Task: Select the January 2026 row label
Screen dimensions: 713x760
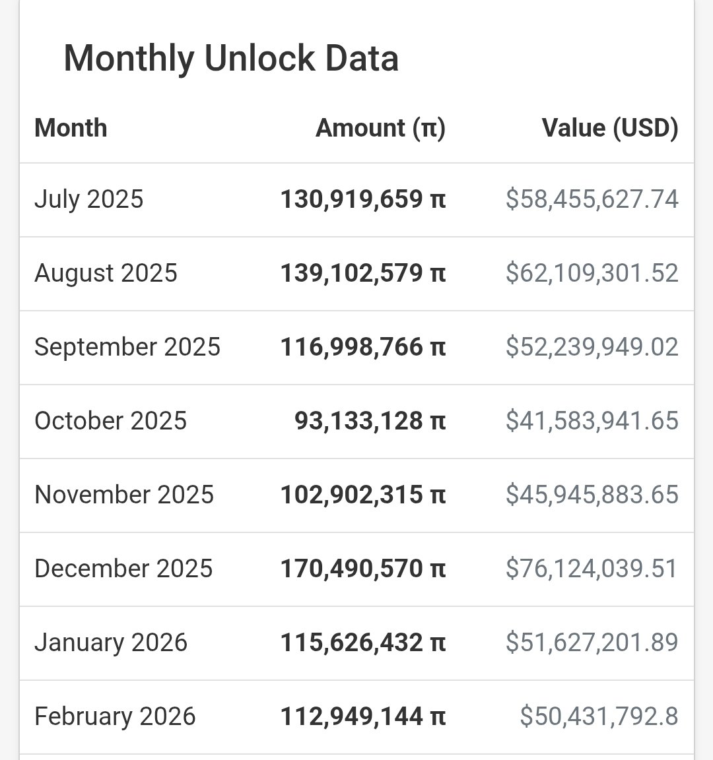Action: [x=111, y=643]
